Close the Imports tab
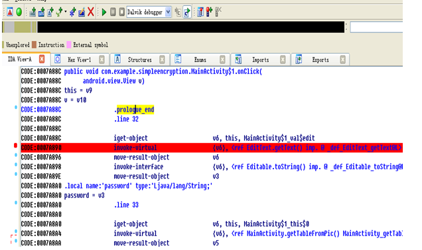Screen dimensions: 422x250 283,60
